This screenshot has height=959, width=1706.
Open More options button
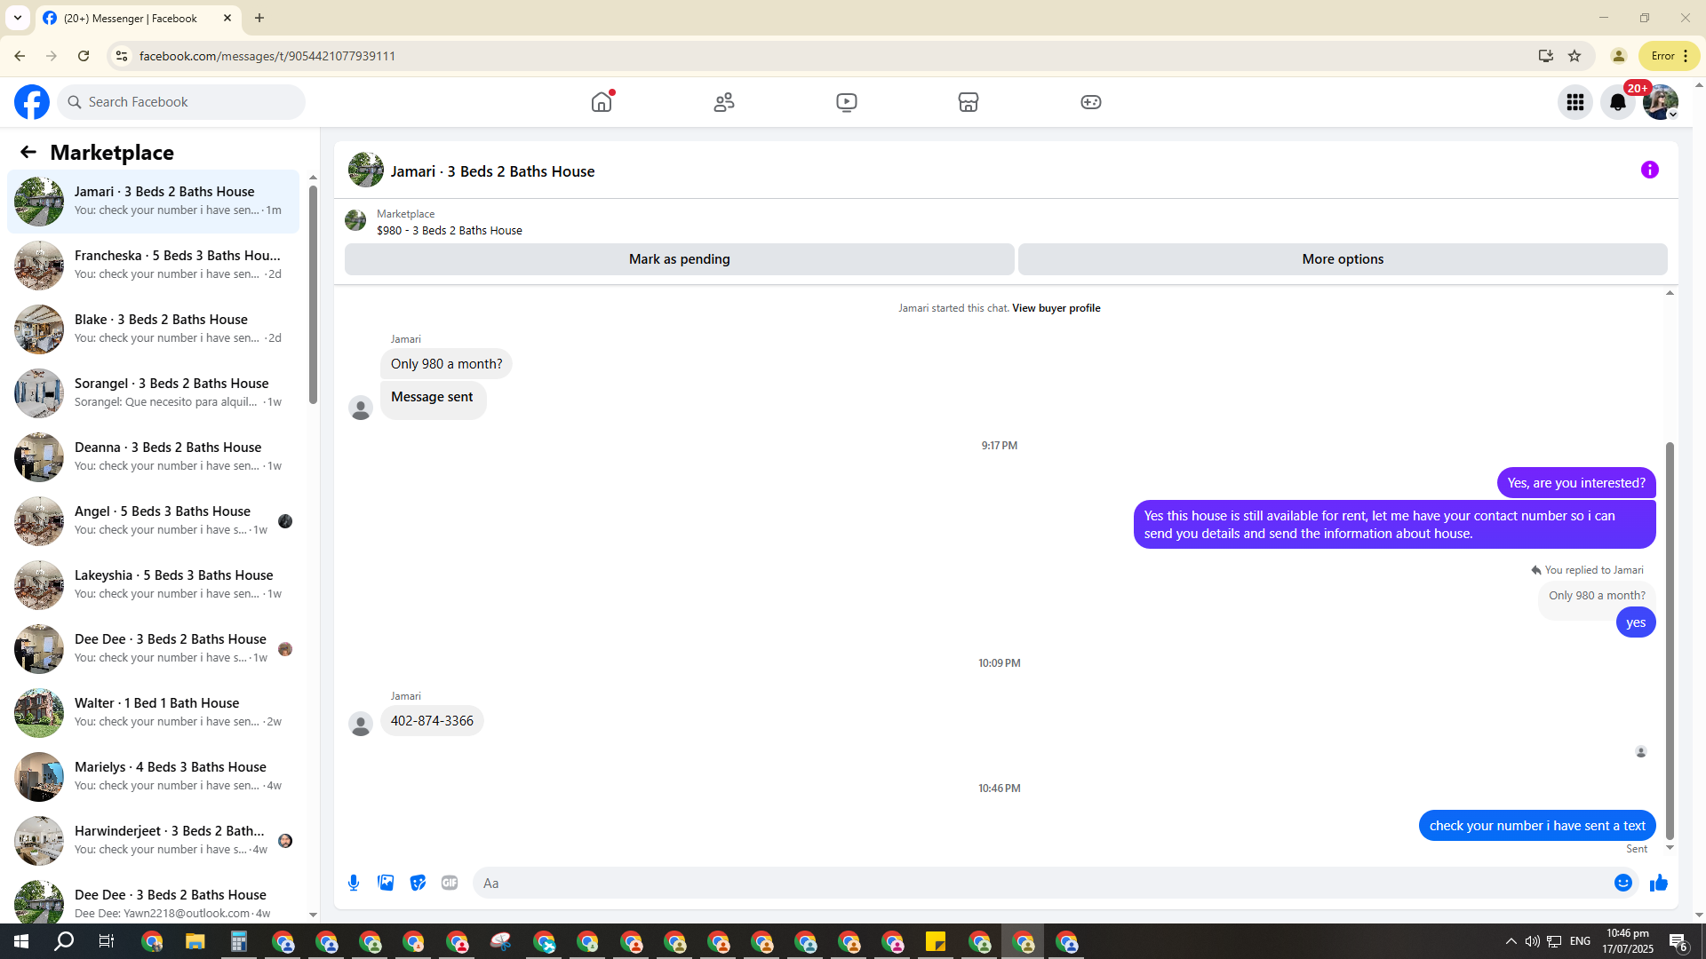point(1343,259)
